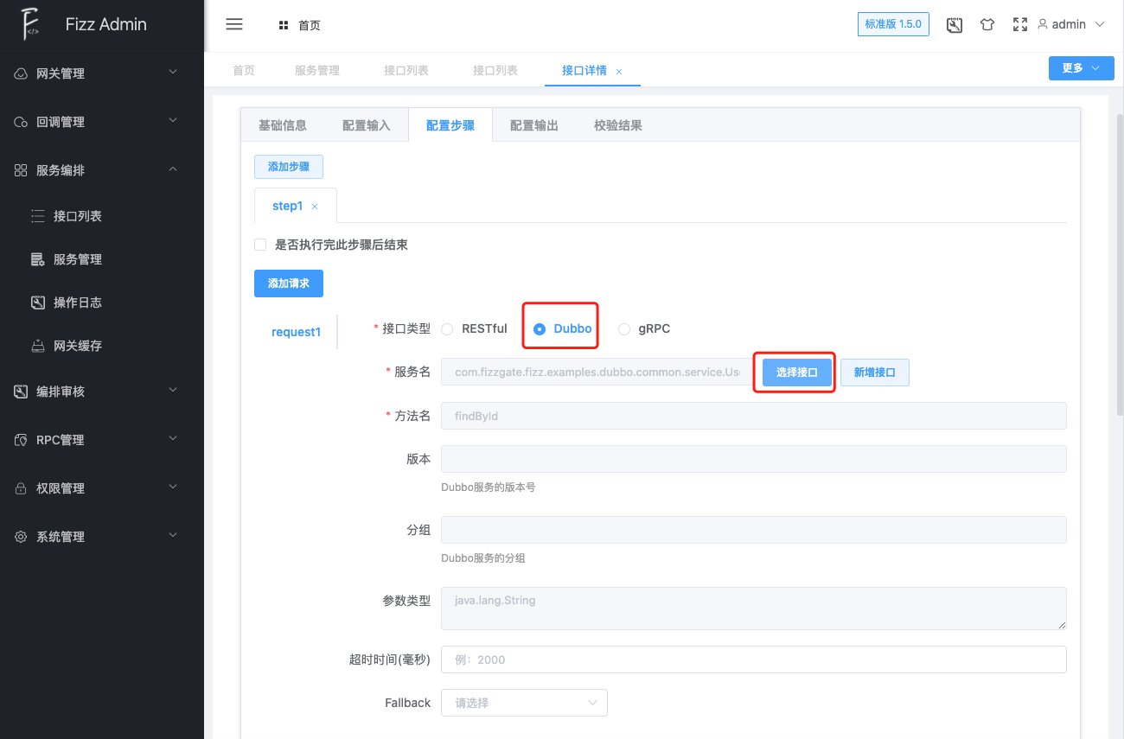Click the theme shirt icon in the header

point(987,24)
